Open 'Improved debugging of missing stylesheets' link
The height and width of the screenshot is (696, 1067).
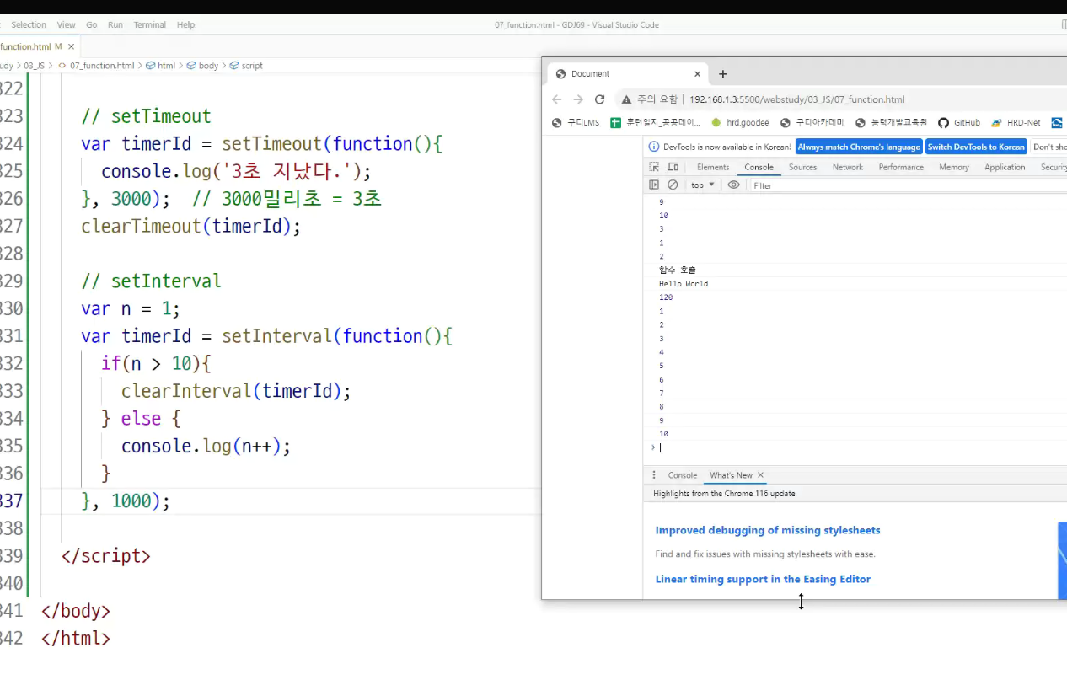pyautogui.click(x=768, y=530)
